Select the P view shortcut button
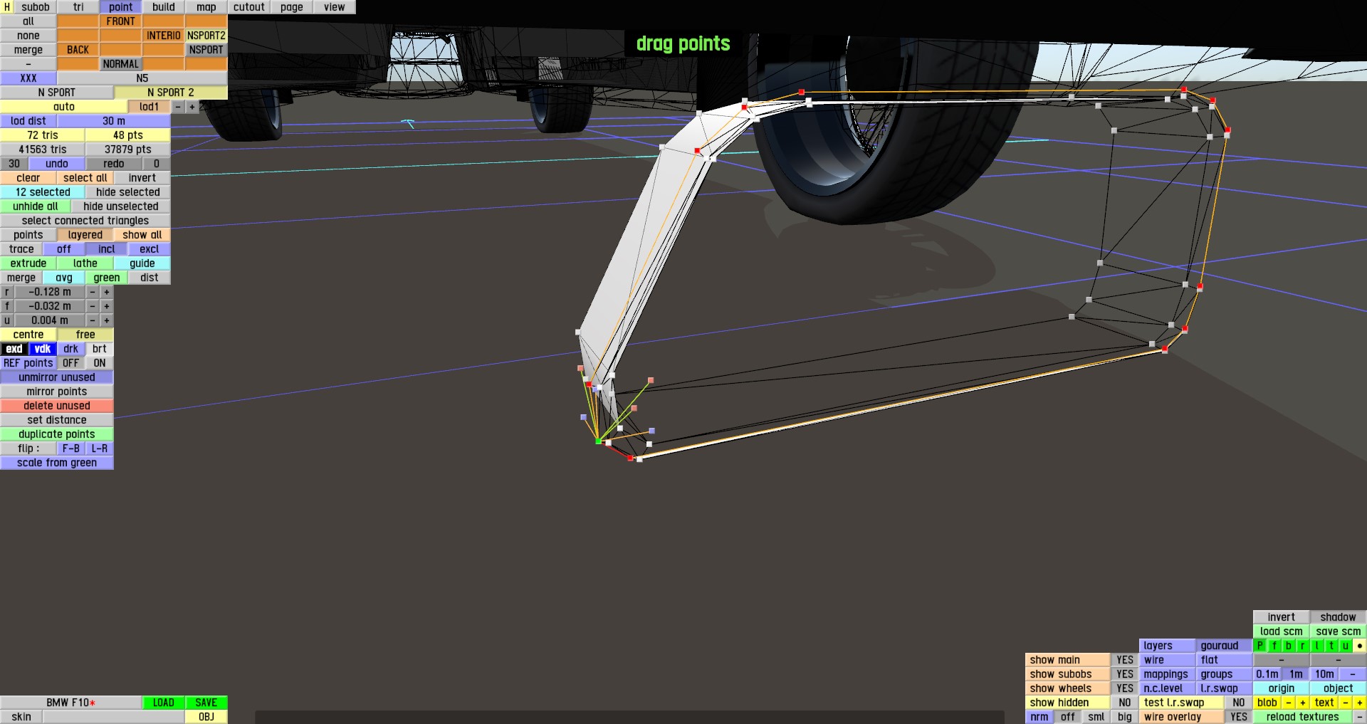This screenshot has width=1367, height=724. pos(1260,646)
